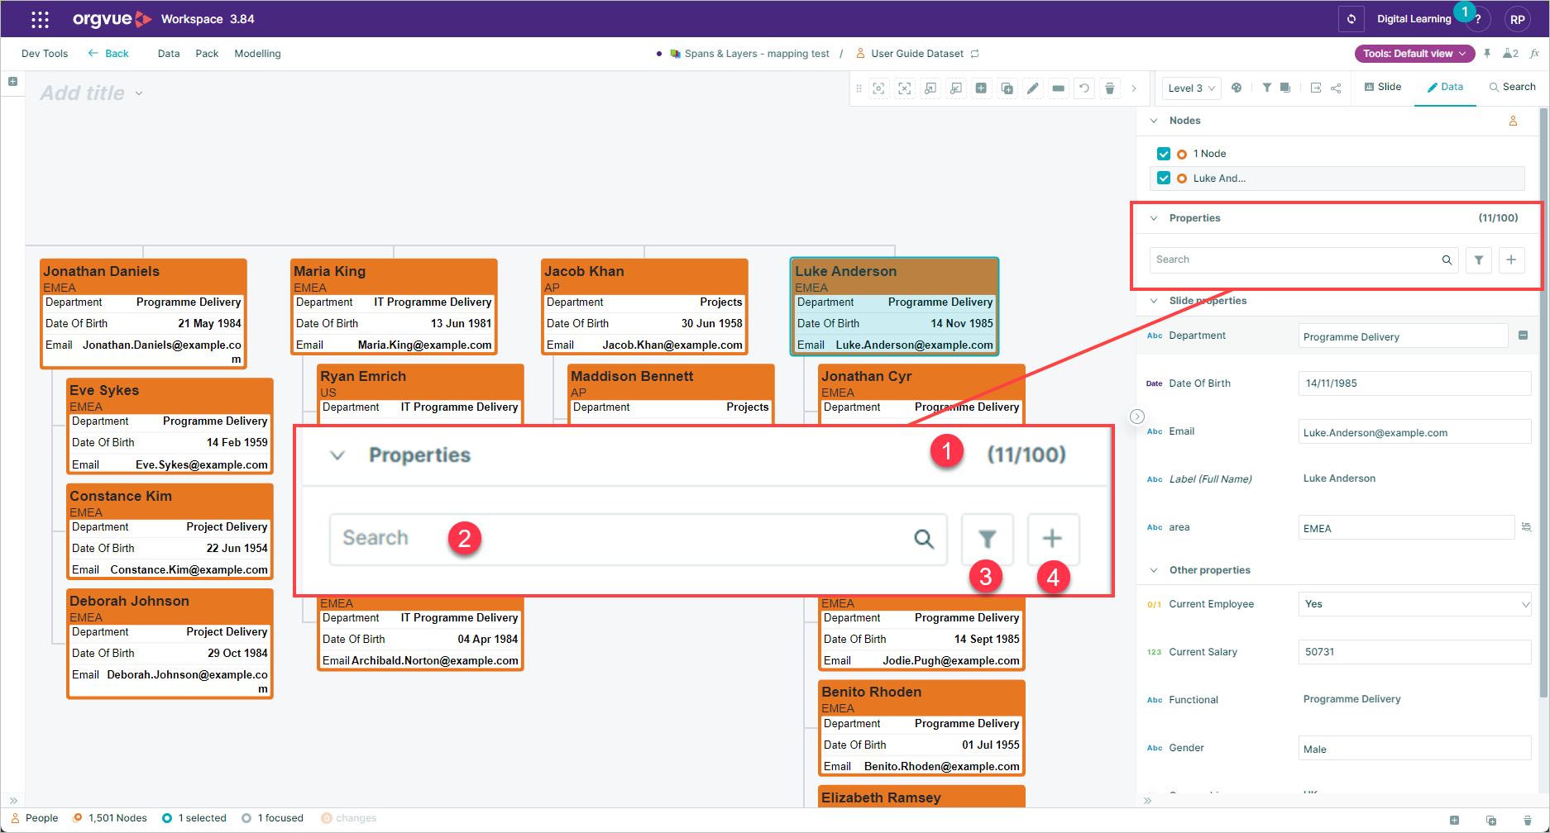The image size is (1550, 833).
Task: Click the Digital Learning button
Action: (1414, 19)
